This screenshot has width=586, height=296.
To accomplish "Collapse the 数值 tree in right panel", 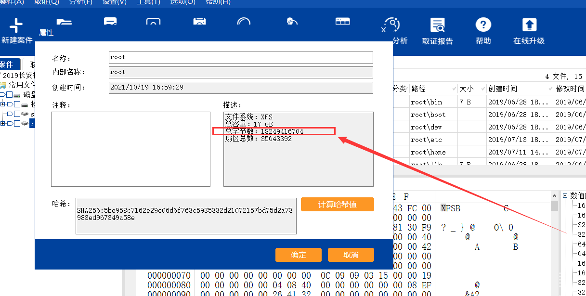I will (566, 195).
